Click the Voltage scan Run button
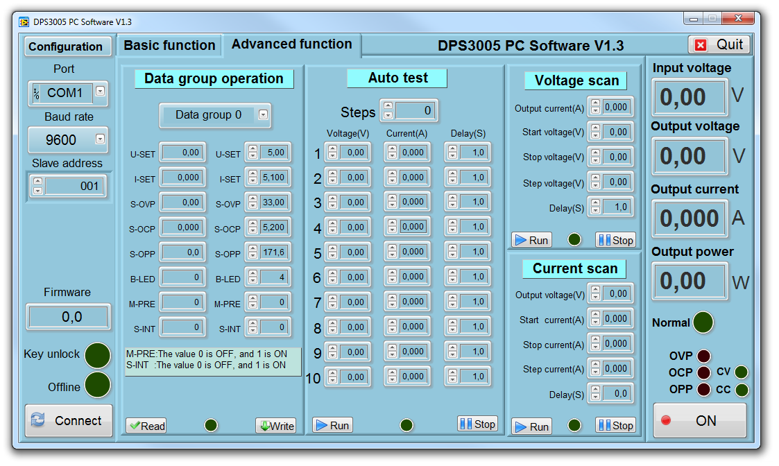The width and height of the screenshot is (779, 466). click(531, 240)
